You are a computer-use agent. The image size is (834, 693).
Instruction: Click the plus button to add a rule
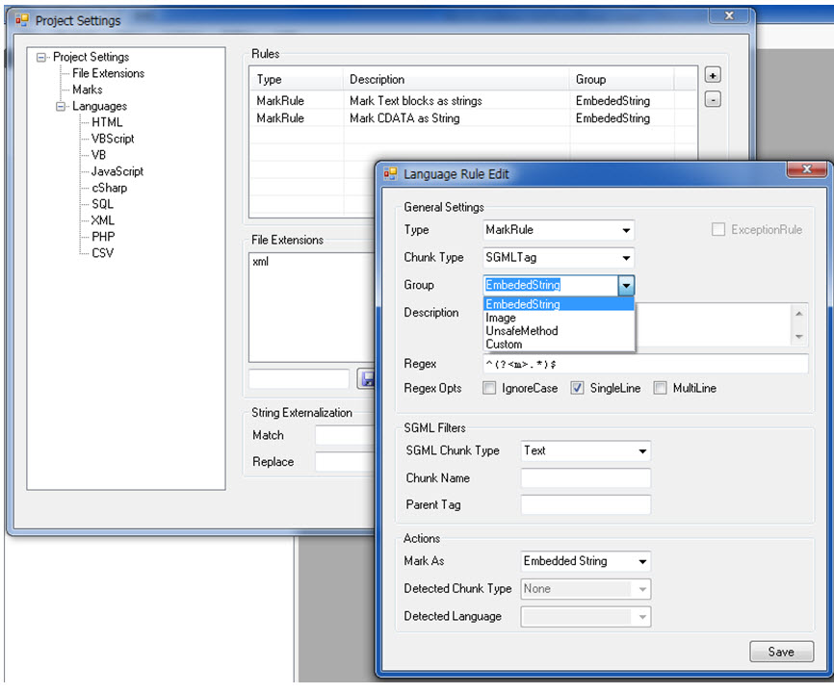(x=713, y=75)
